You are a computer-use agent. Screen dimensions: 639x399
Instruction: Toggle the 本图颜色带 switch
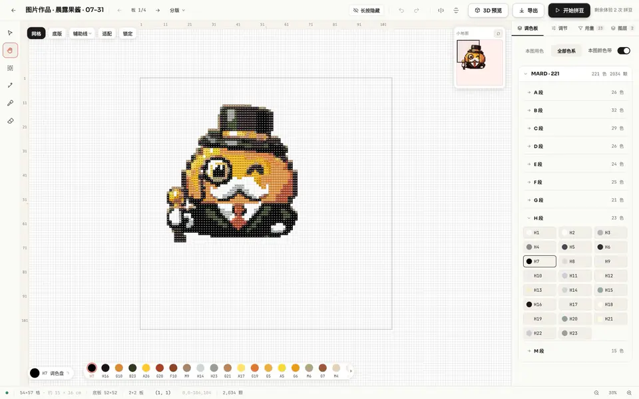tap(624, 51)
